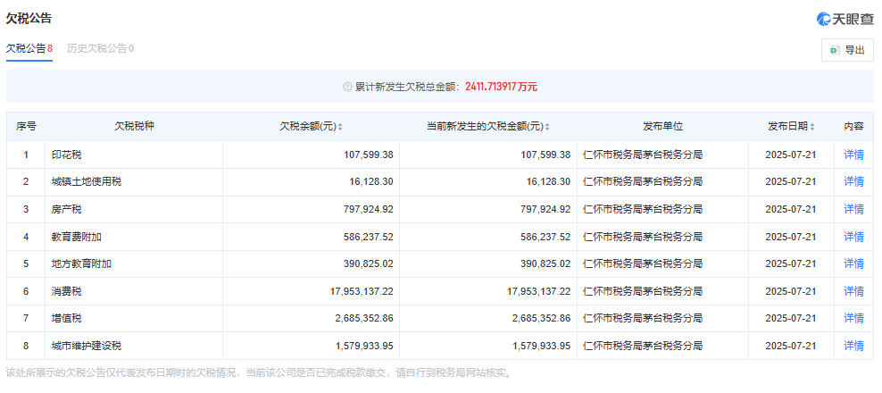Open 详情 for 消费税 row
This screenshot has width=882, height=393.
pos(853,291)
